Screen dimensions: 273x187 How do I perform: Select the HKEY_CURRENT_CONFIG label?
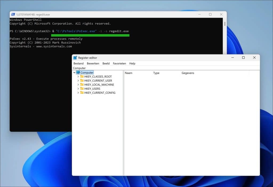click(100, 93)
